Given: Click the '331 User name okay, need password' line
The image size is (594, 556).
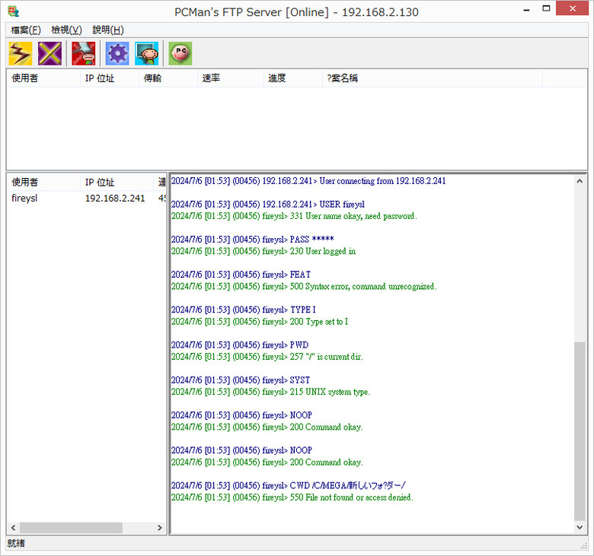Looking at the screenshot, I should [x=294, y=216].
